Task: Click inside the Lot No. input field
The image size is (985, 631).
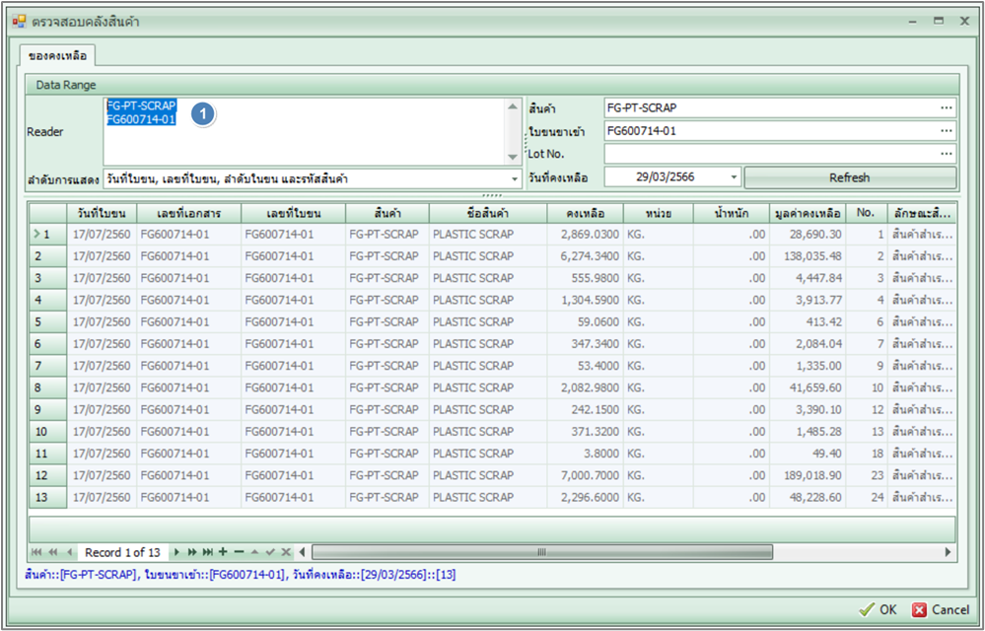Action: point(769,153)
